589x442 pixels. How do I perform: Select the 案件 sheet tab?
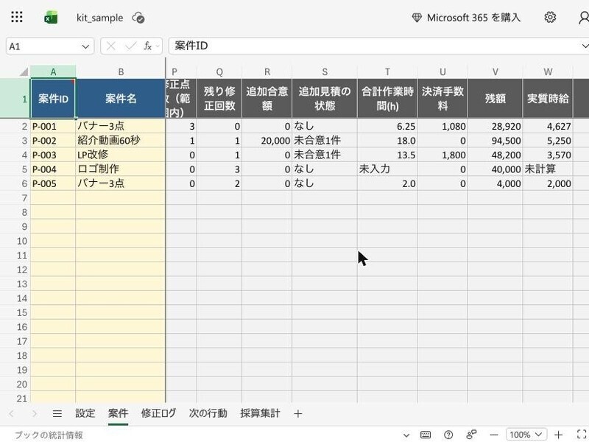click(x=118, y=413)
